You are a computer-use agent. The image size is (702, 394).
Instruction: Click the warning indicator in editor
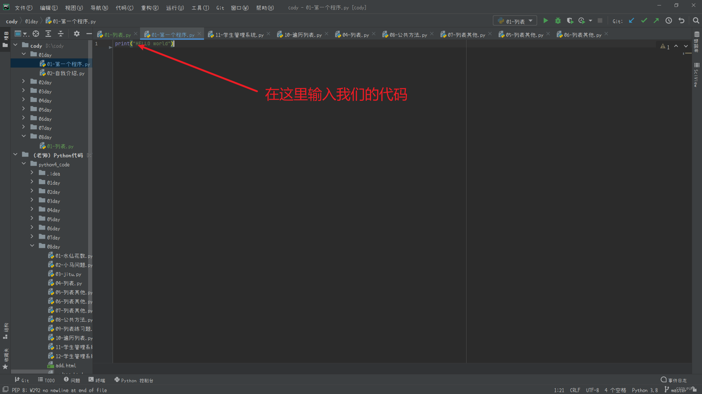pos(665,46)
